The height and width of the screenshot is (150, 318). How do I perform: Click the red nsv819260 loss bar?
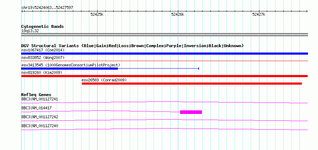(164, 76)
